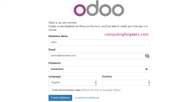Click the "Password" field label
186x102 pixels.
point(55,63)
